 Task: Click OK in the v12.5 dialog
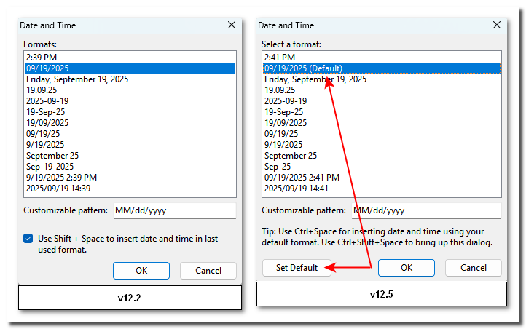(x=407, y=268)
